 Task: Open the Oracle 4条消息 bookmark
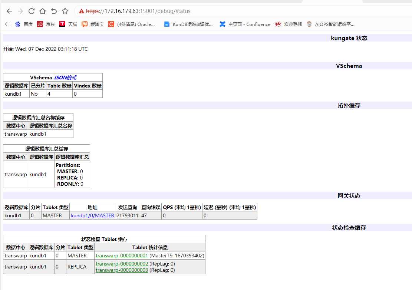click(111, 24)
